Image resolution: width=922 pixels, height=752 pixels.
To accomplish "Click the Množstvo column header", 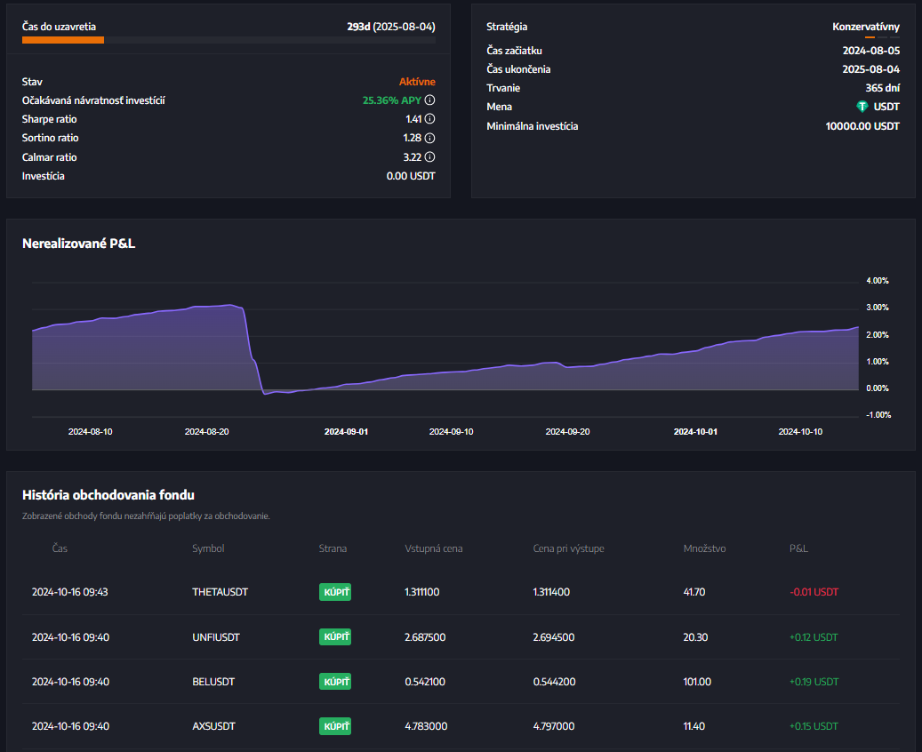I will (x=704, y=548).
